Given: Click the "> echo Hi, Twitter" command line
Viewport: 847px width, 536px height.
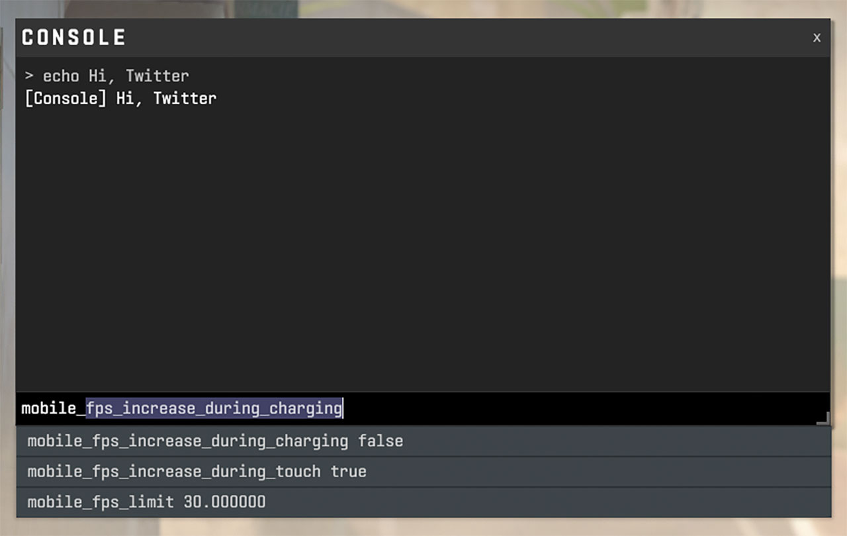Looking at the screenshot, I should 107,75.
